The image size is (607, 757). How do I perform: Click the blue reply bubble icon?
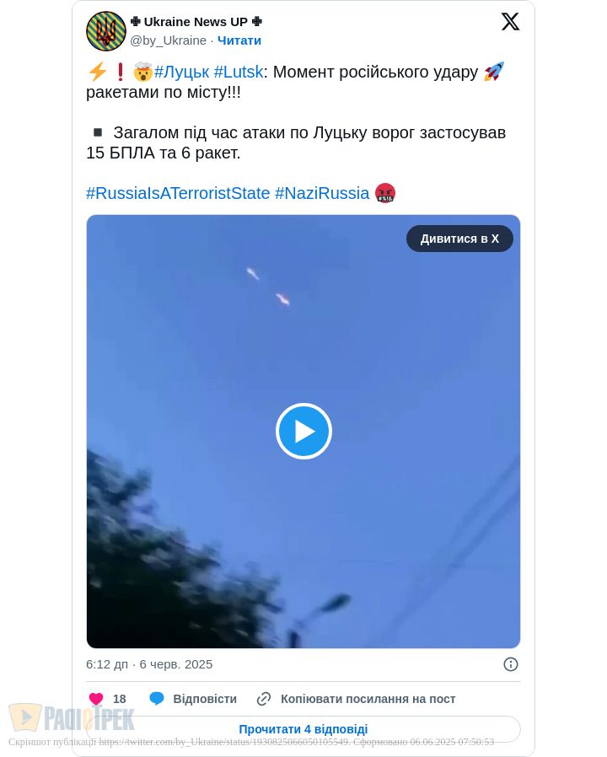157,699
